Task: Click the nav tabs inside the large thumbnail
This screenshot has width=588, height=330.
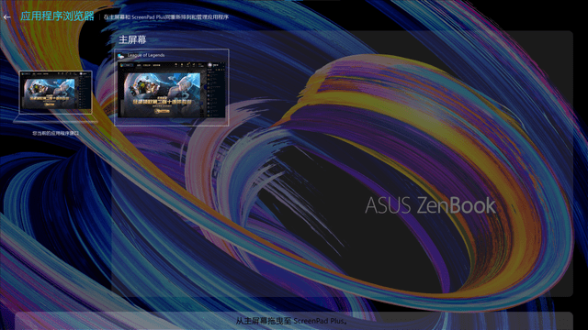Action: 149,65
